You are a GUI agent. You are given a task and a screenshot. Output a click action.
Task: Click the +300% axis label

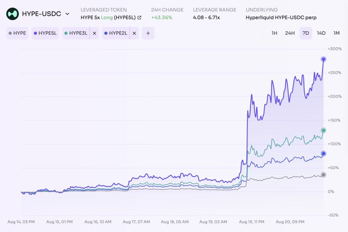335,49
